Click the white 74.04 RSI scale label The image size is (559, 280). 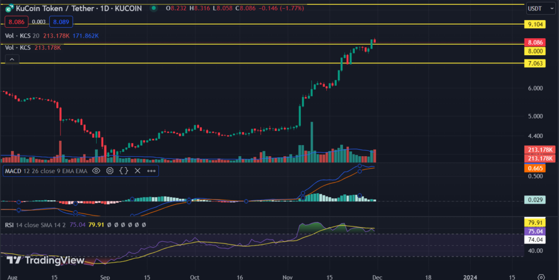coord(535,240)
